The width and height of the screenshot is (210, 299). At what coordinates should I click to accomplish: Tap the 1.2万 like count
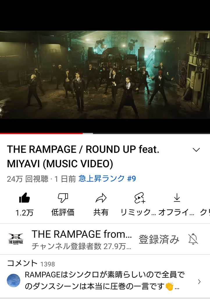pos(24,213)
